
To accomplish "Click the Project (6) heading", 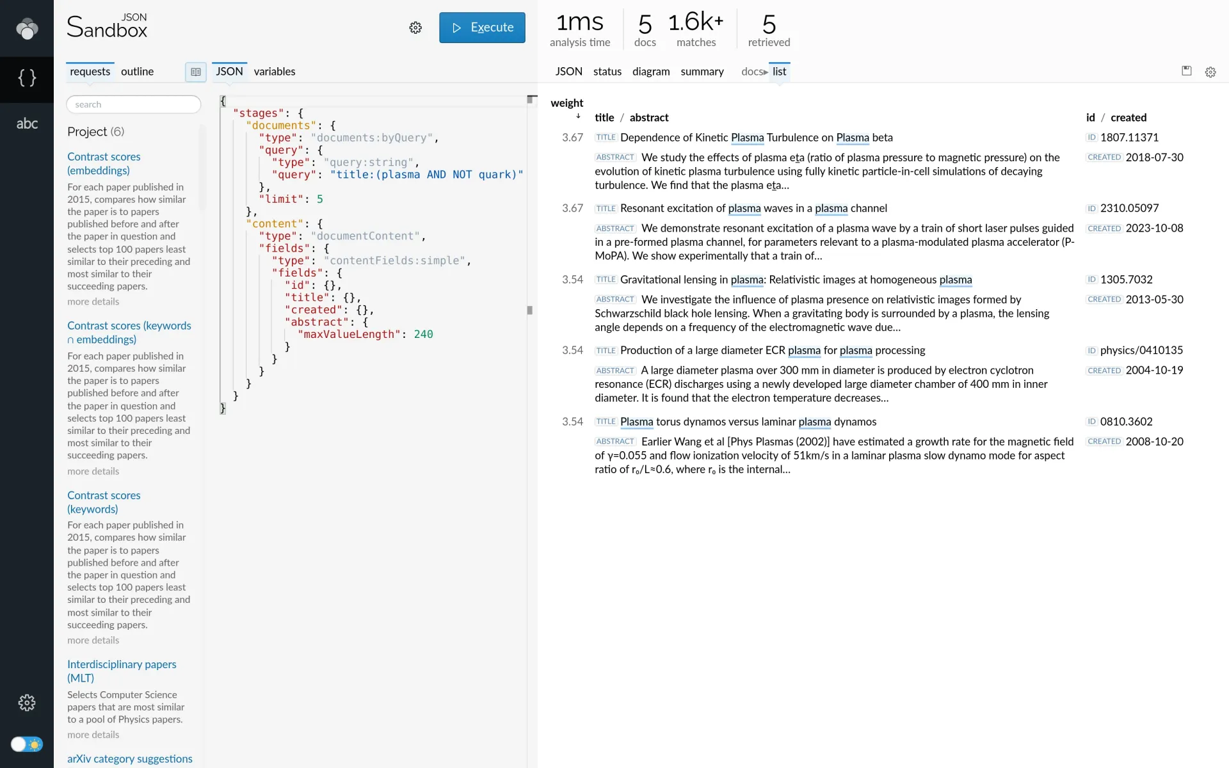I will tap(96, 132).
